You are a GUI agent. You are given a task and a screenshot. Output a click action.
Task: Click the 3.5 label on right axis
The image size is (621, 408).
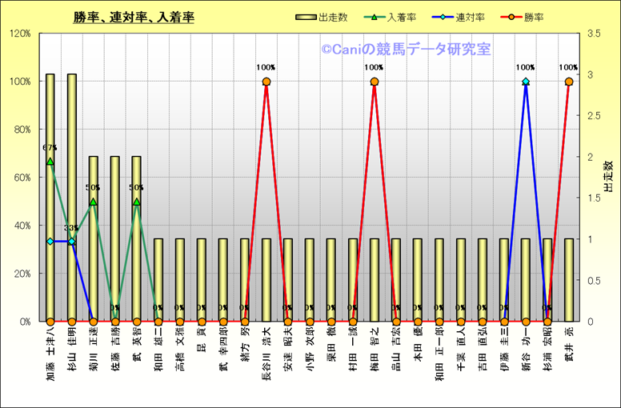[593, 34]
